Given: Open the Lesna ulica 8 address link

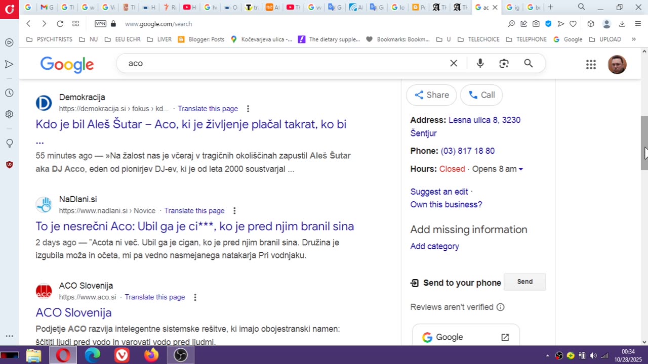Looking at the screenshot, I should 465,126.
